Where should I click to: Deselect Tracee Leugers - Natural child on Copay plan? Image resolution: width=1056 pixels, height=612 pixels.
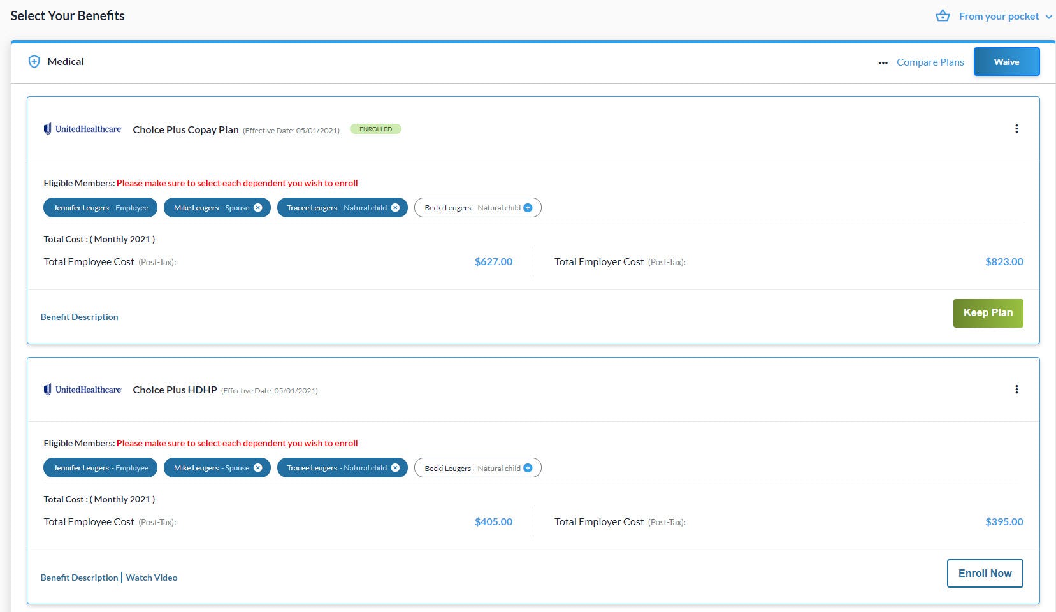tap(396, 207)
